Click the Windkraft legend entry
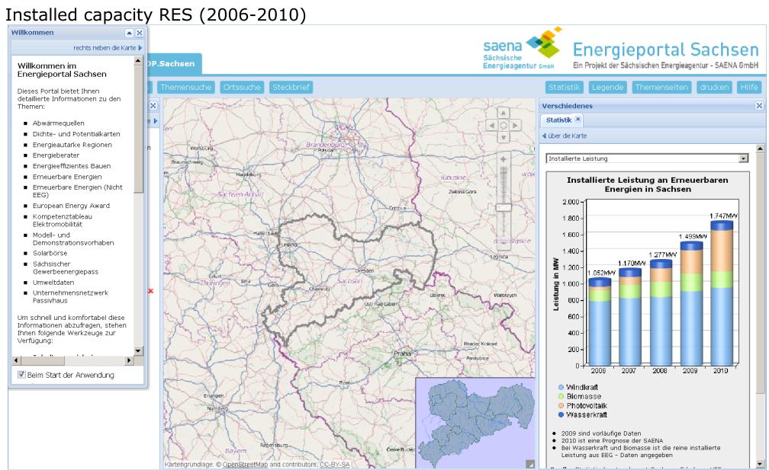This screenshot has width=769, height=470. [x=578, y=387]
